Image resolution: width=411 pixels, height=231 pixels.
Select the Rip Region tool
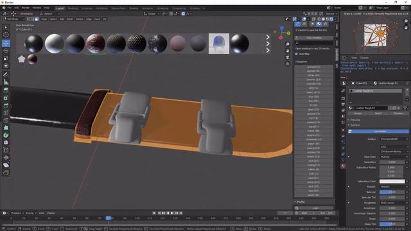point(6,173)
